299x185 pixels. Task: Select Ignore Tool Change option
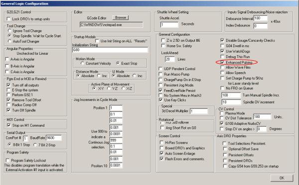pyautogui.click(x=9, y=31)
